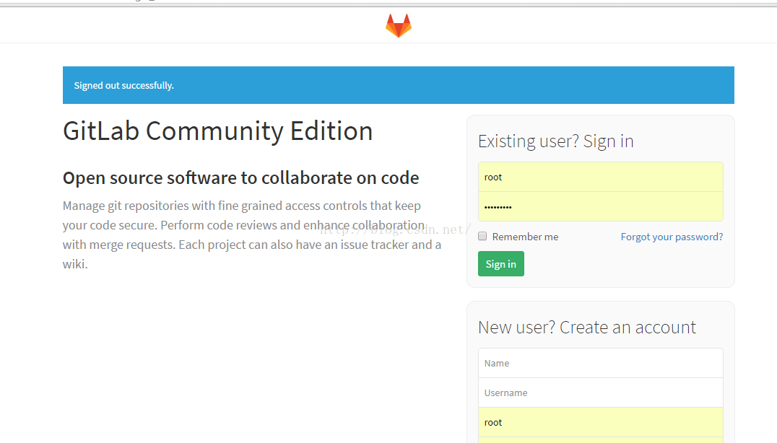Click the green Sign in button
This screenshot has width=777, height=443.
(x=500, y=264)
